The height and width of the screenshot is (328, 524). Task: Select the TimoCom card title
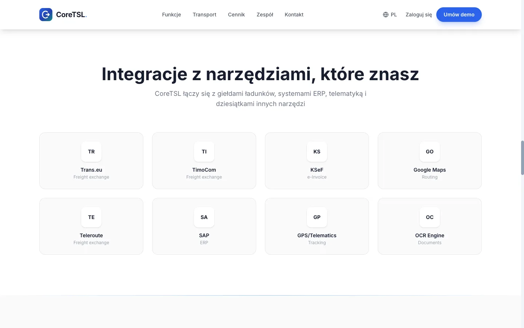pos(204,170)
